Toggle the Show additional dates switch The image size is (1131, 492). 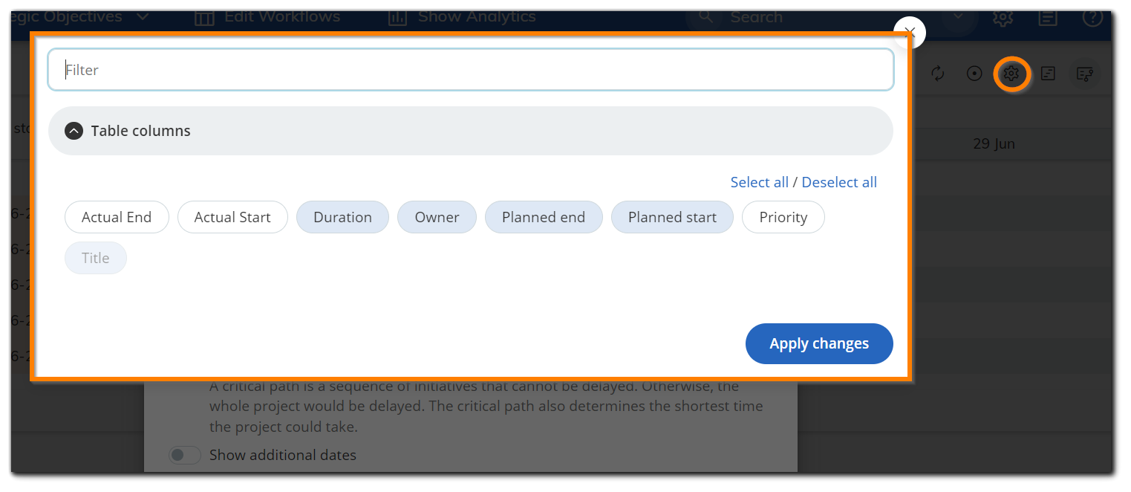click(184, 455)
